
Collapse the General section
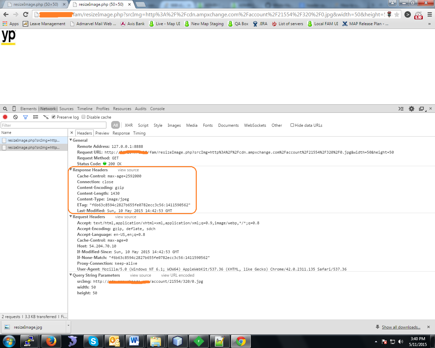[71, 140]
